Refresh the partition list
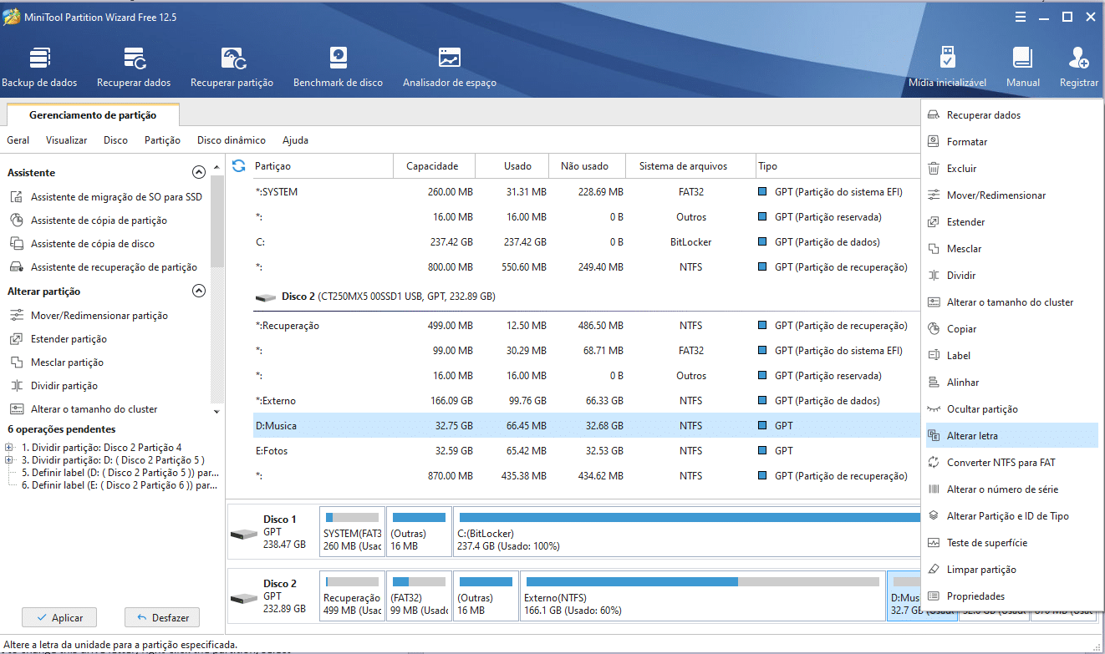Image resolution: width=1105 pixels, height=654 pixels. click(239, 166)
